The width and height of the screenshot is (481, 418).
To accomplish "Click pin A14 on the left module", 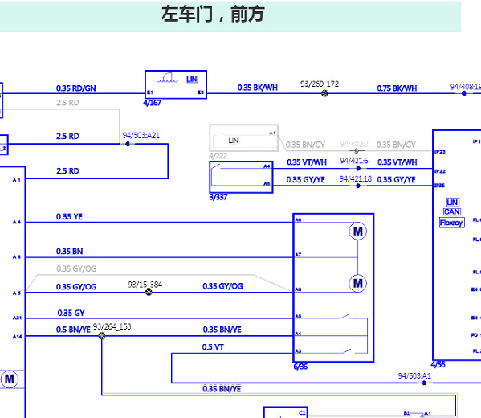I will (x=17, y=337).
